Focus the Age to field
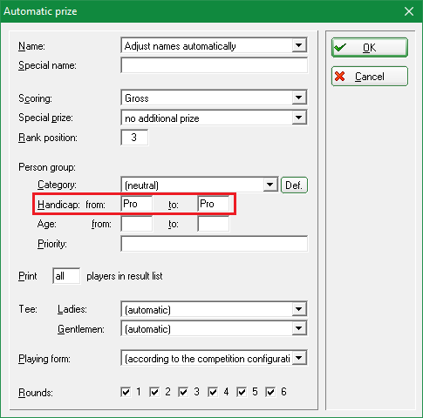This screenshot has width=423, height=418. [214, 224]
